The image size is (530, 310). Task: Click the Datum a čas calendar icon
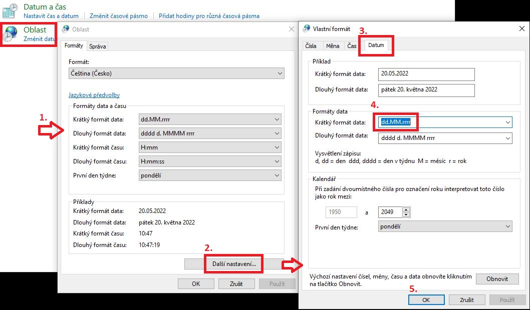coord(10,10)
